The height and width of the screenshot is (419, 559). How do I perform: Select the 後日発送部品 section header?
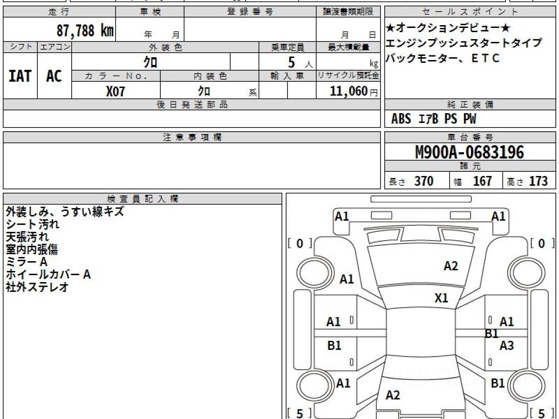(x=192, y=105)
